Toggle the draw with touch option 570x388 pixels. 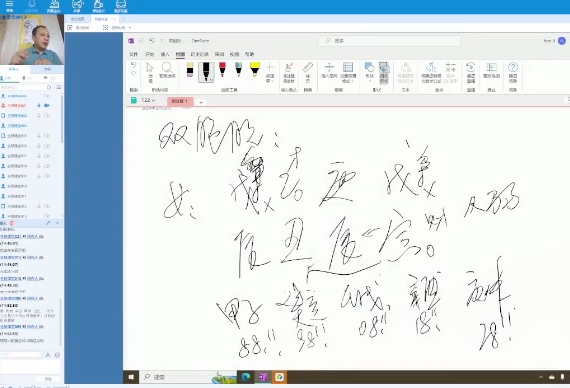coord(289,72)
